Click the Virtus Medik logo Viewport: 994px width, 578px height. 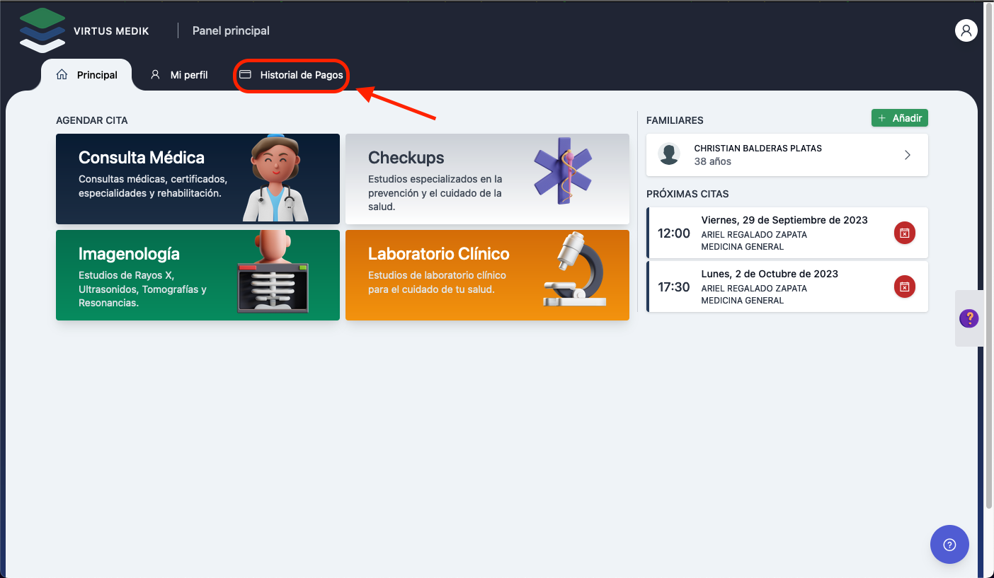click(x=42, y=30)
